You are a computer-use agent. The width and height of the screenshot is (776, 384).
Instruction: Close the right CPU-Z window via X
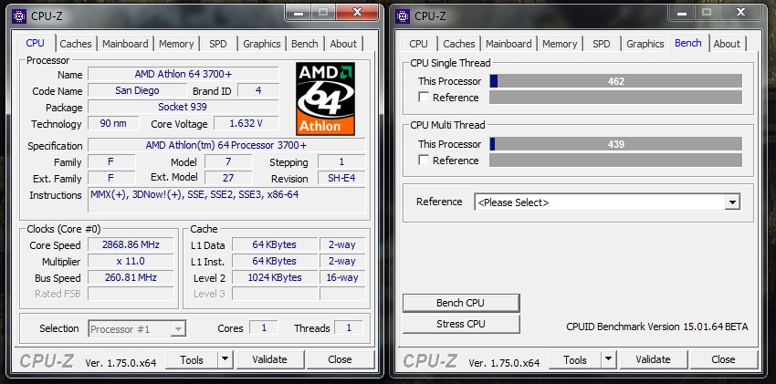[x=741, y=13]
